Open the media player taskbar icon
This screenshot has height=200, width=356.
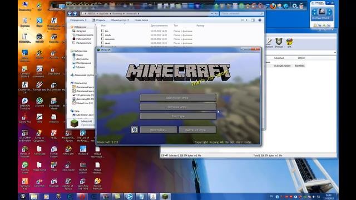[46, 197]
